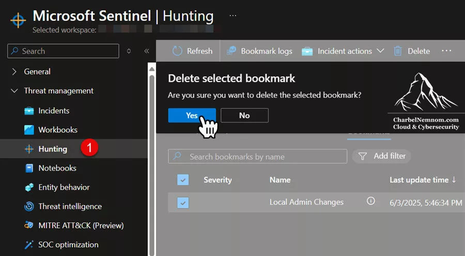Click the Threat intelligence radar icon
The image size is (465, 256).
[29, 206]
